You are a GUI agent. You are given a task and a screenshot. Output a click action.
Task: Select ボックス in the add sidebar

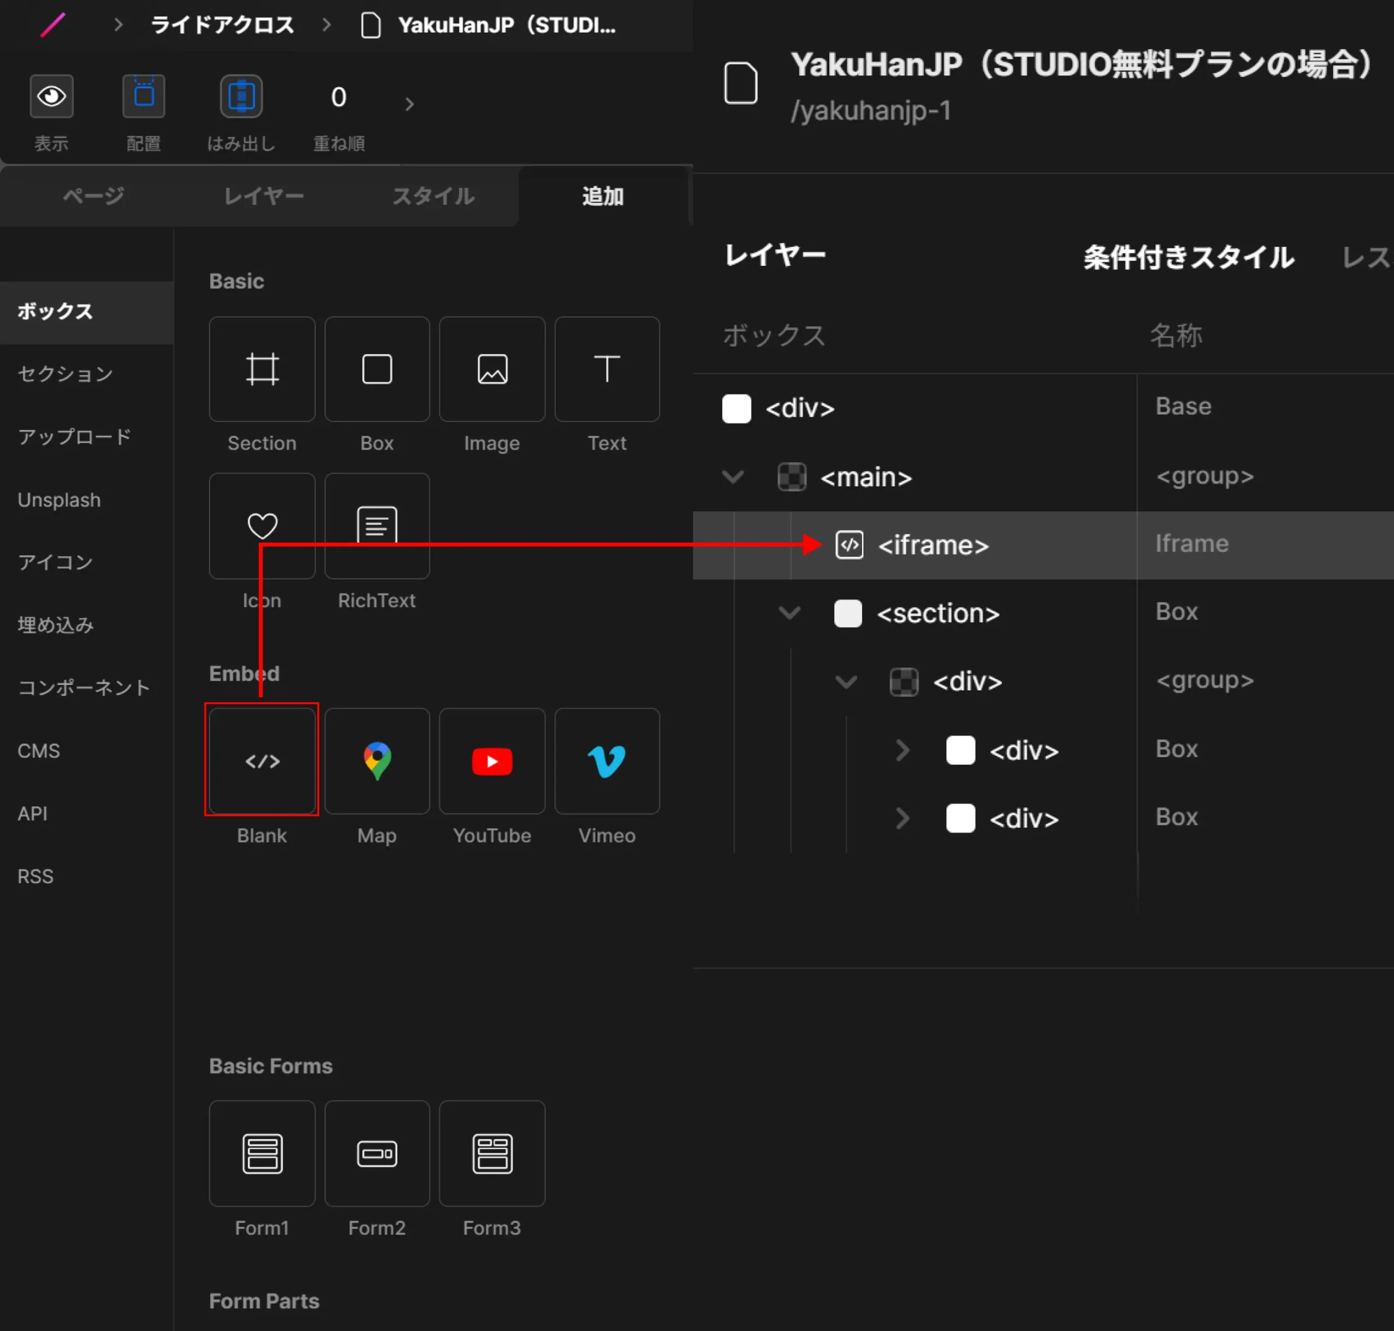87,312
